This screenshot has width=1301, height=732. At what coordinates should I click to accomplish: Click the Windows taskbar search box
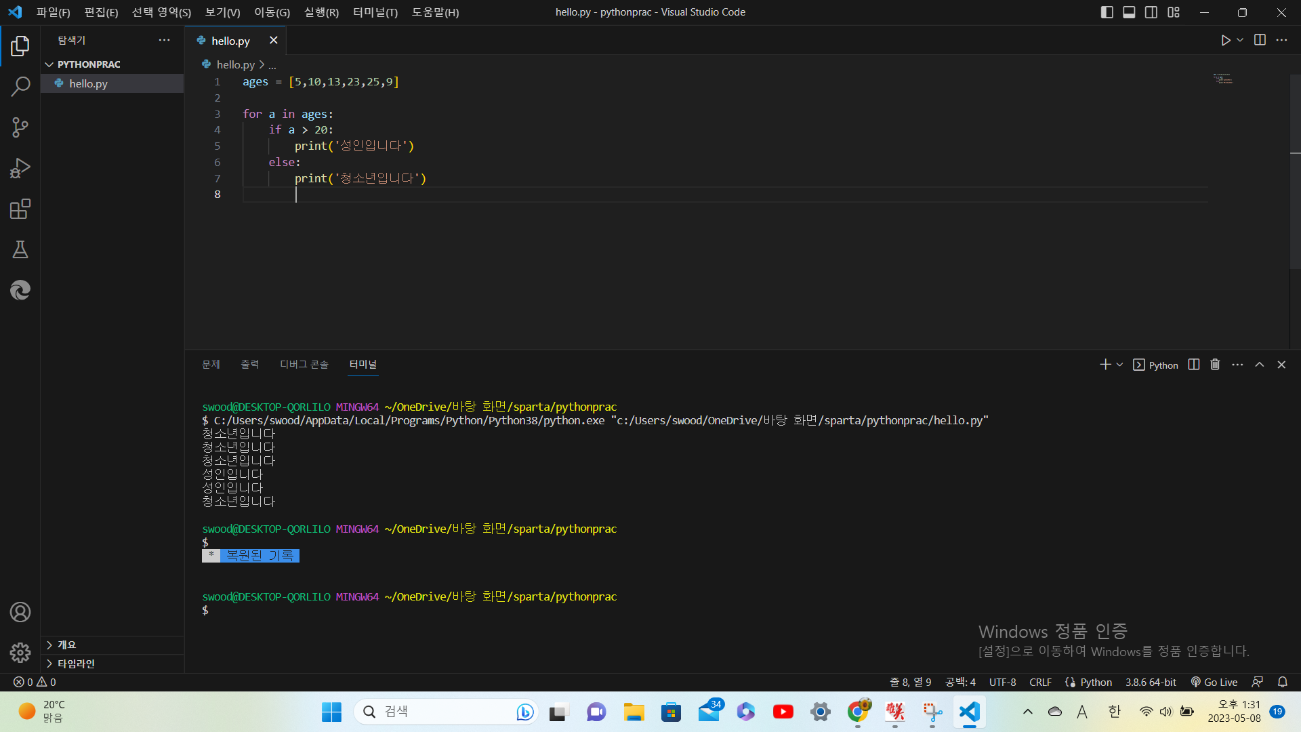click(446, 712)
